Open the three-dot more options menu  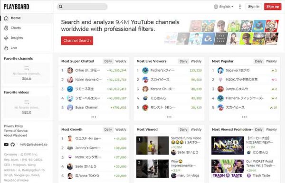click(240, 7)
